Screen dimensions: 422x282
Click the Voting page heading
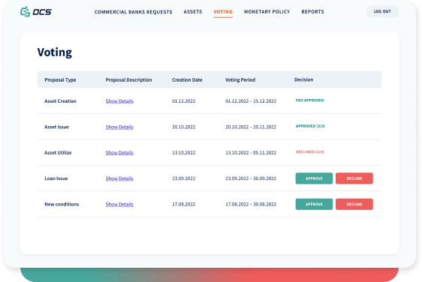click(x=55, y=52)
